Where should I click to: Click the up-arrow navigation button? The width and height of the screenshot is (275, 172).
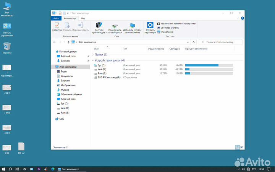(x=68, y=42)
